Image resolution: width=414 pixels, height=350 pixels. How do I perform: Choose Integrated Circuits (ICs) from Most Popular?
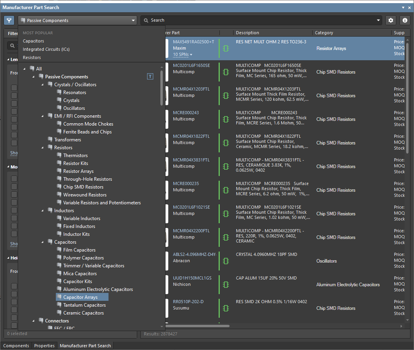46,49
